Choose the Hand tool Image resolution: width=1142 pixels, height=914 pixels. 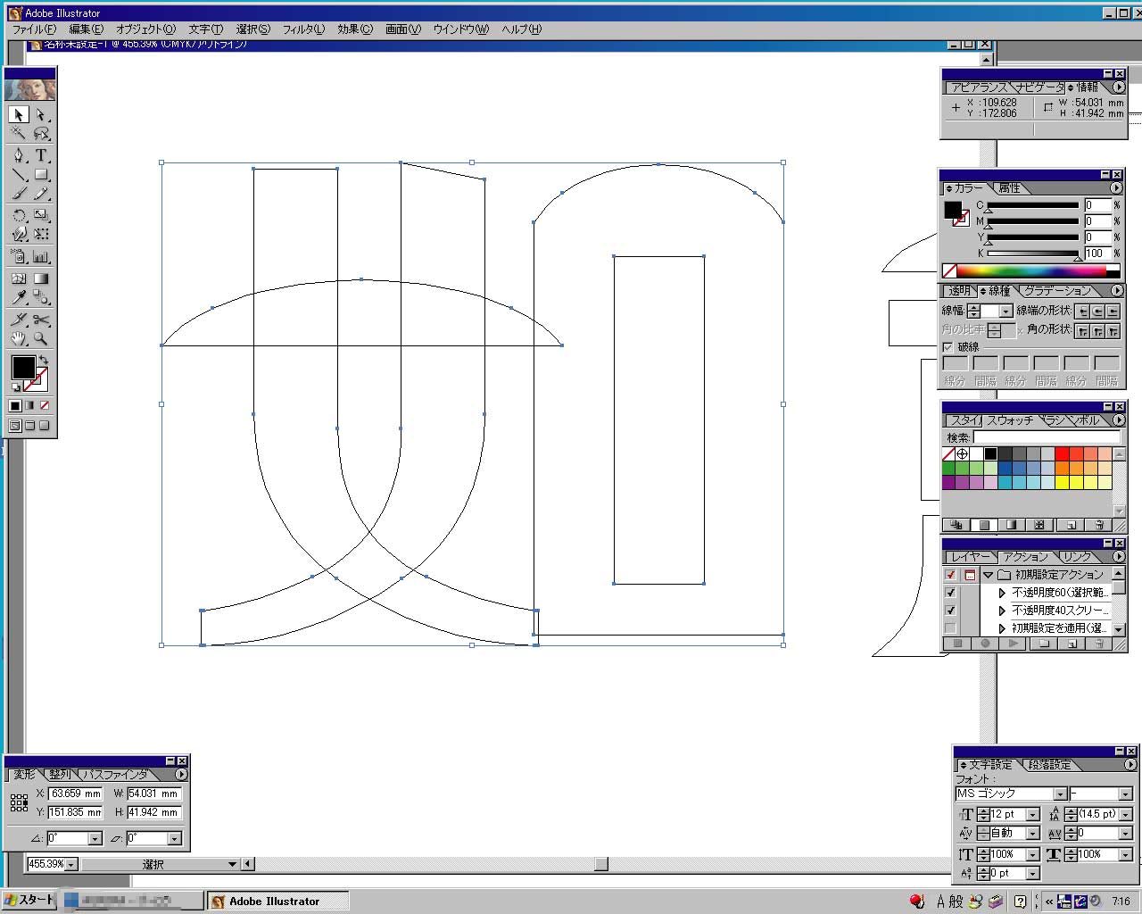coord(19,338)
